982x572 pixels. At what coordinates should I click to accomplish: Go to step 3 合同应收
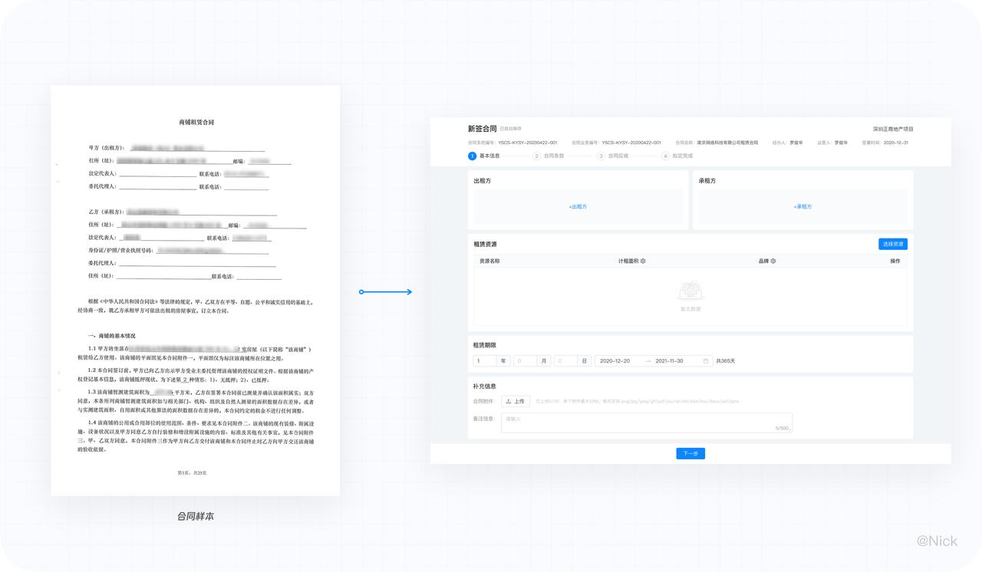click(613, 156)
